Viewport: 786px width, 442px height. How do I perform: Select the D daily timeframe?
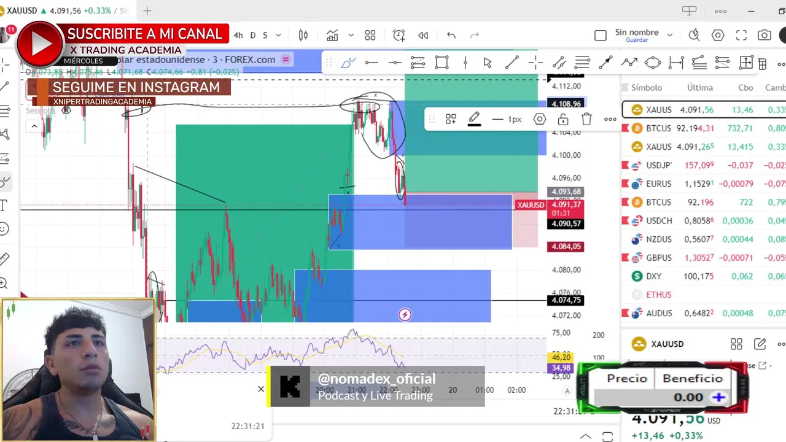252,36
